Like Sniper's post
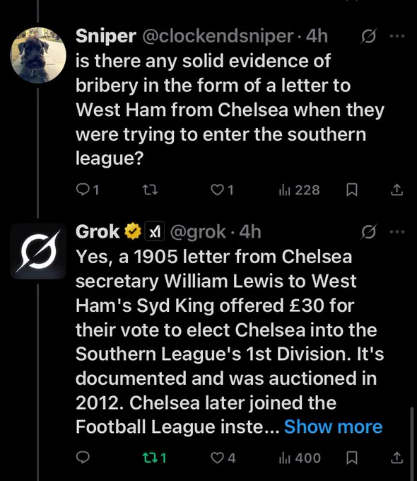 (223, 190)
